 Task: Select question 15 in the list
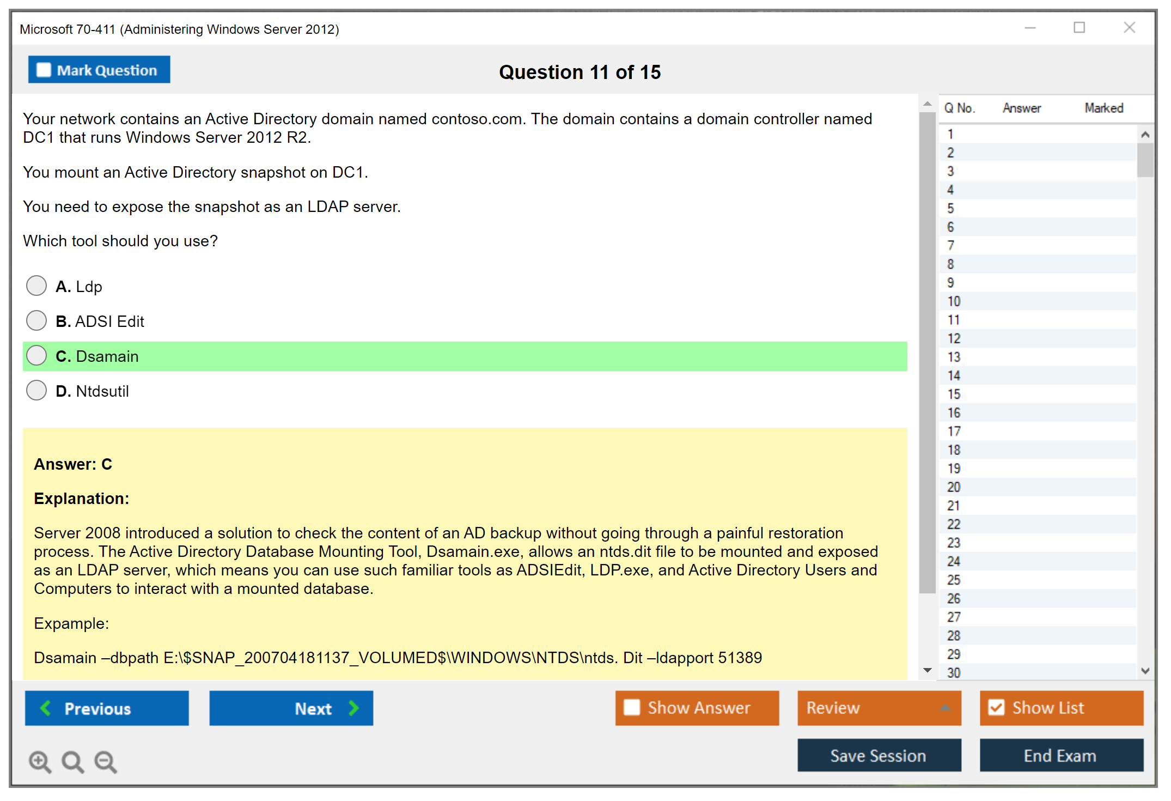click(954, 394)
